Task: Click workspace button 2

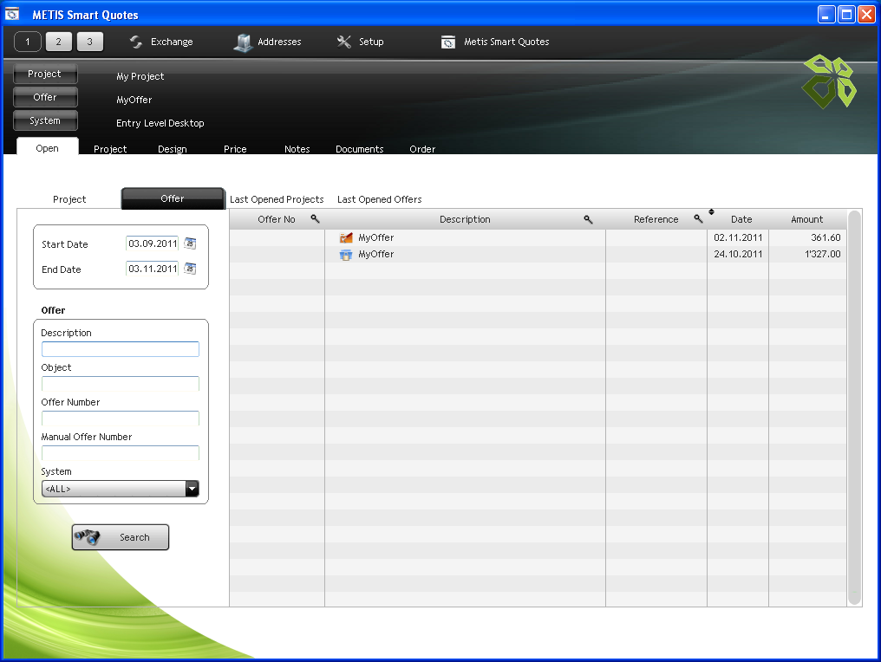Action: pos(58,42)
